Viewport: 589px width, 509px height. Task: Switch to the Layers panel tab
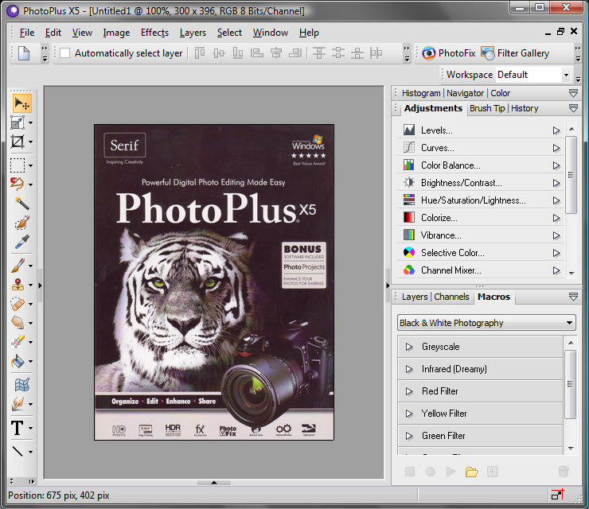click(415, 297)
